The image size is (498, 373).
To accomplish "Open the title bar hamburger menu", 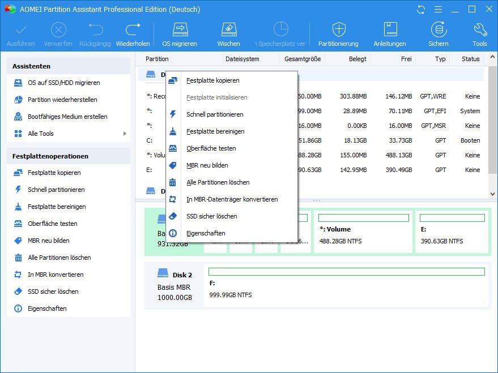I will [437, 10].
